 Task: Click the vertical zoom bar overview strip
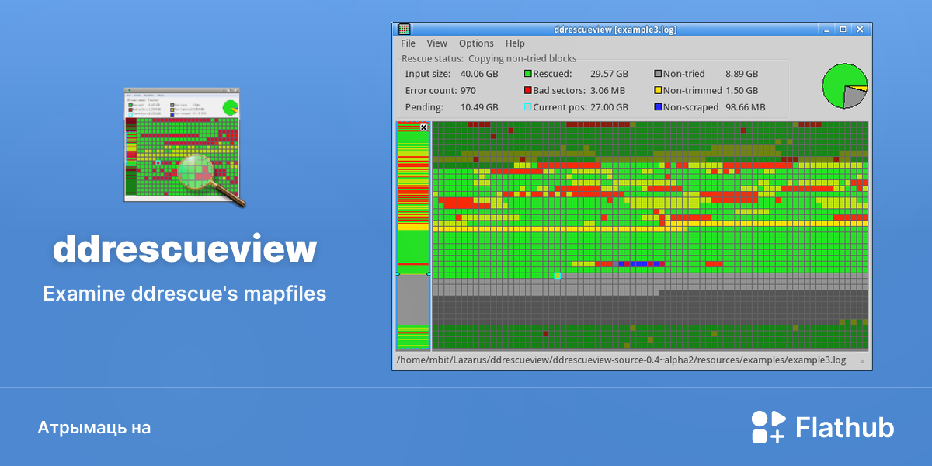(x=413, y=235)
